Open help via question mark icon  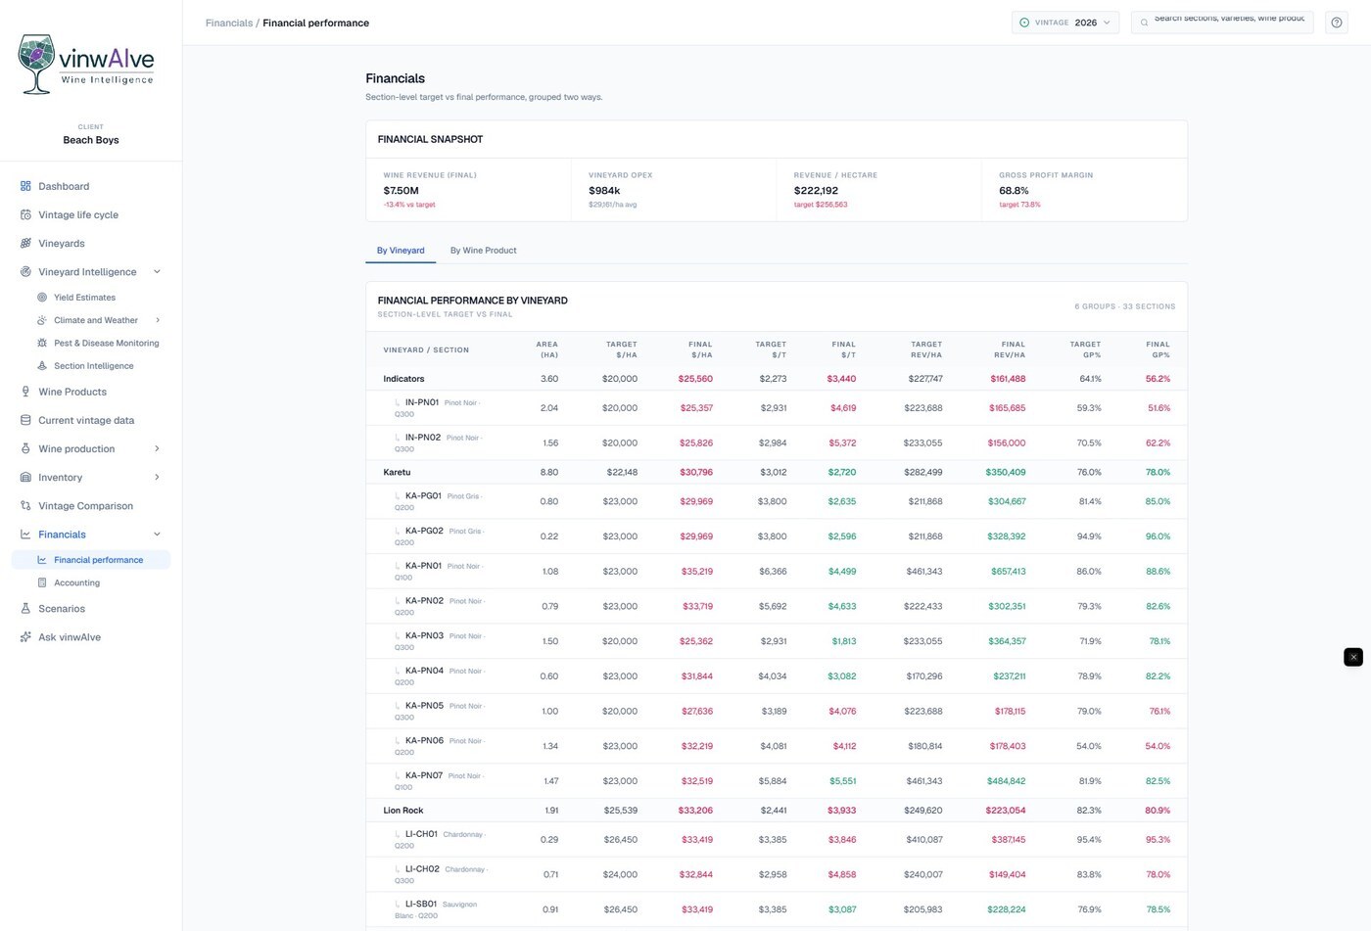(1337, 23)
